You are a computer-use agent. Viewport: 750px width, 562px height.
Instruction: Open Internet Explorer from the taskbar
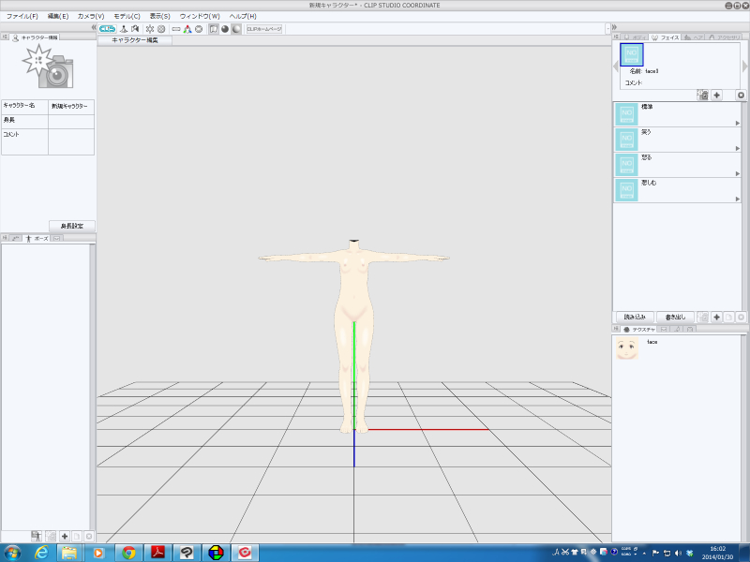[x=41, y=552]
